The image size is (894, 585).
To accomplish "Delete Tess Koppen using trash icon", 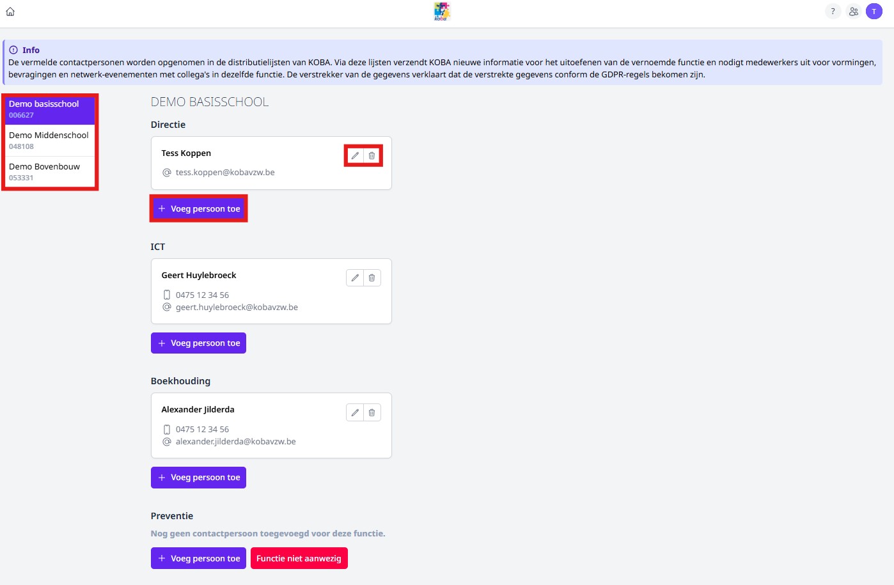I will point(372,156).
